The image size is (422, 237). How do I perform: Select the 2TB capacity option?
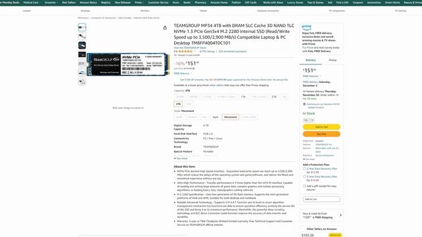point(274,97)
